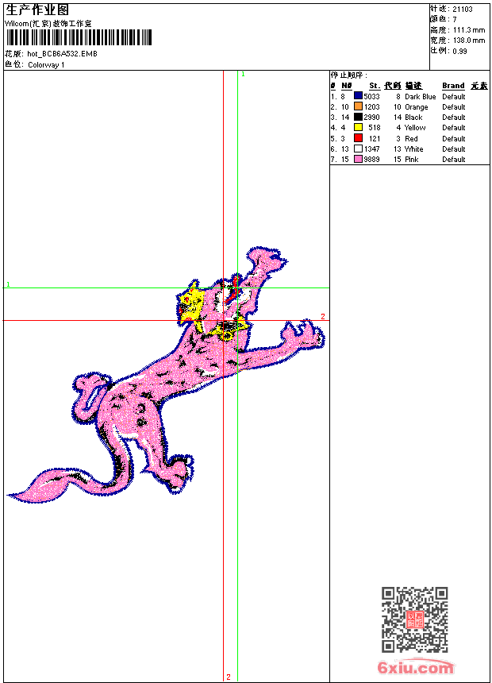The height and width of the screenshot is (683, 492).
Task: Click the Dark Blue color swatch
Action: 359,96
